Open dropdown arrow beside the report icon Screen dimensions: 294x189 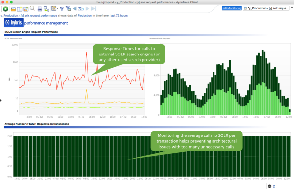click(57, 8)
